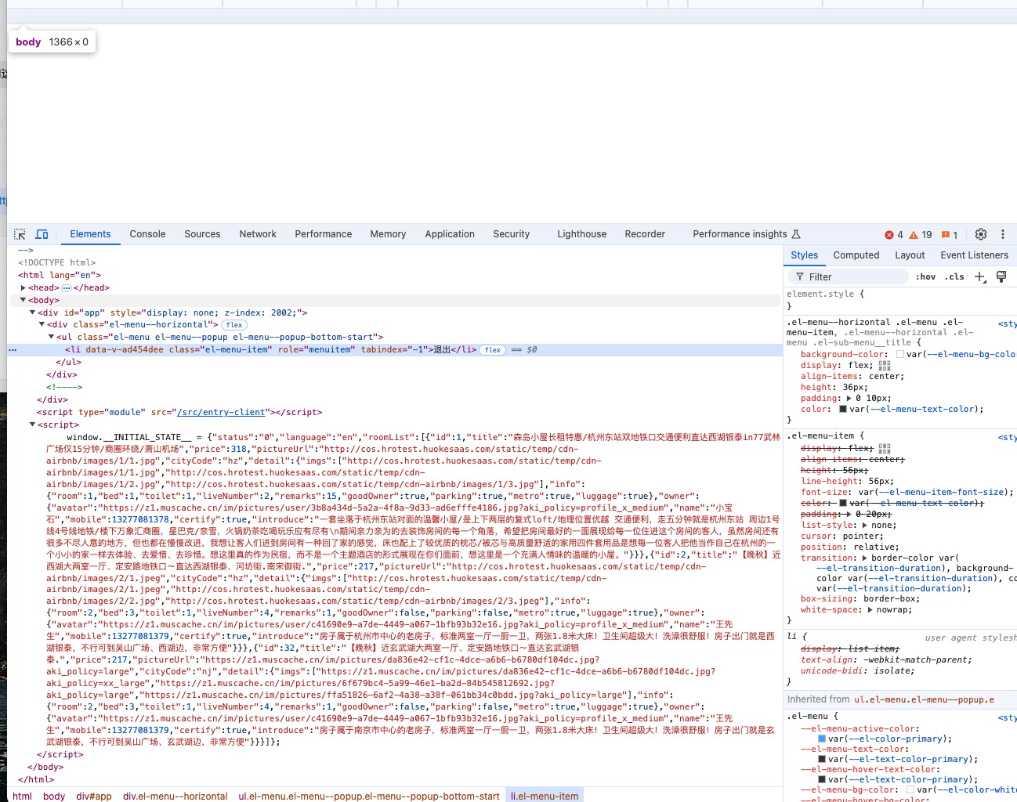Select the <!DOCTYPE html> line

[57, 262]
